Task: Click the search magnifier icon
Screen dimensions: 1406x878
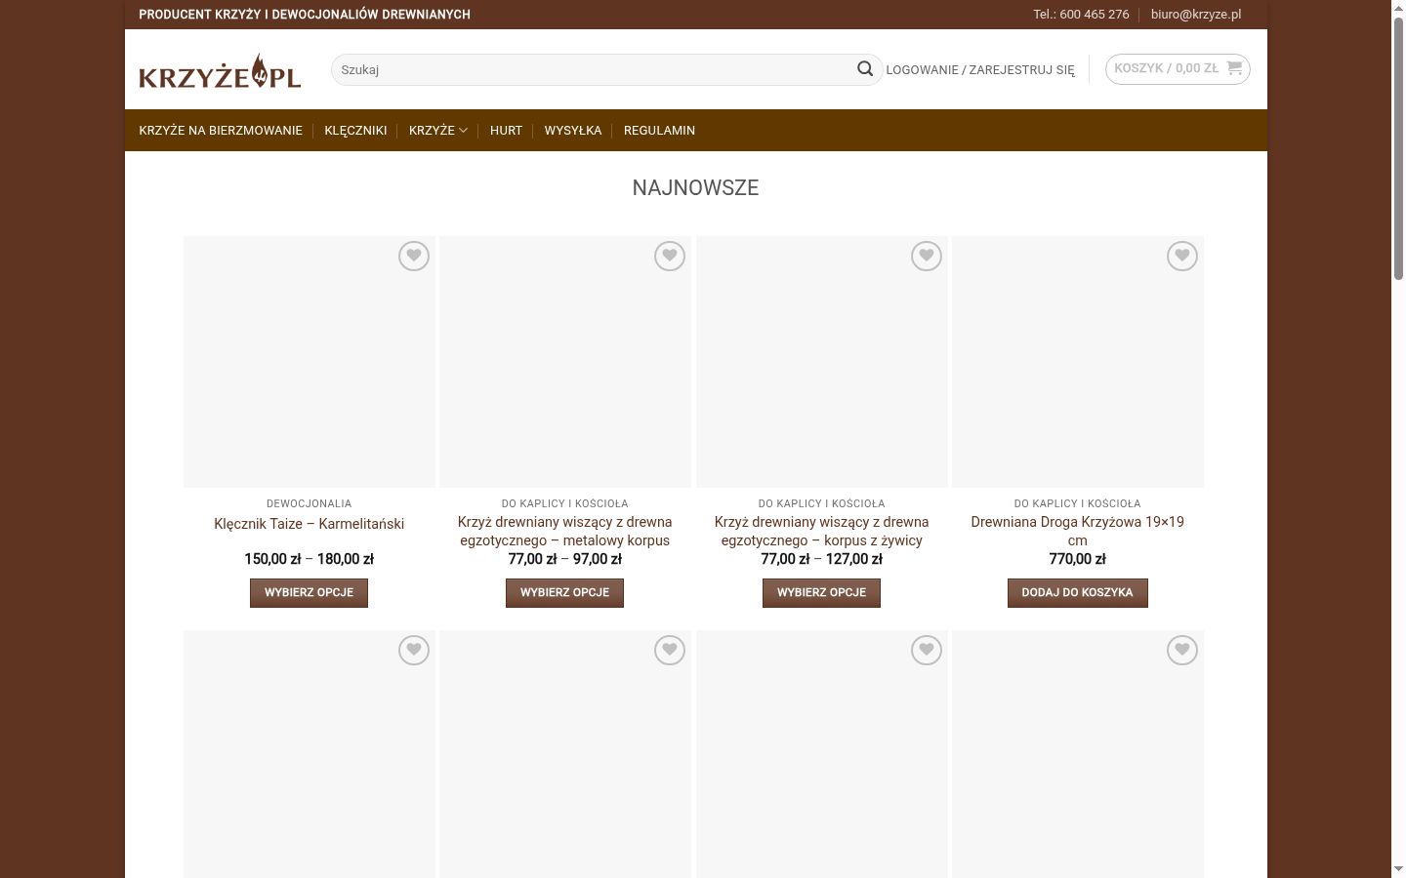Action: click(x=865, y=68)
